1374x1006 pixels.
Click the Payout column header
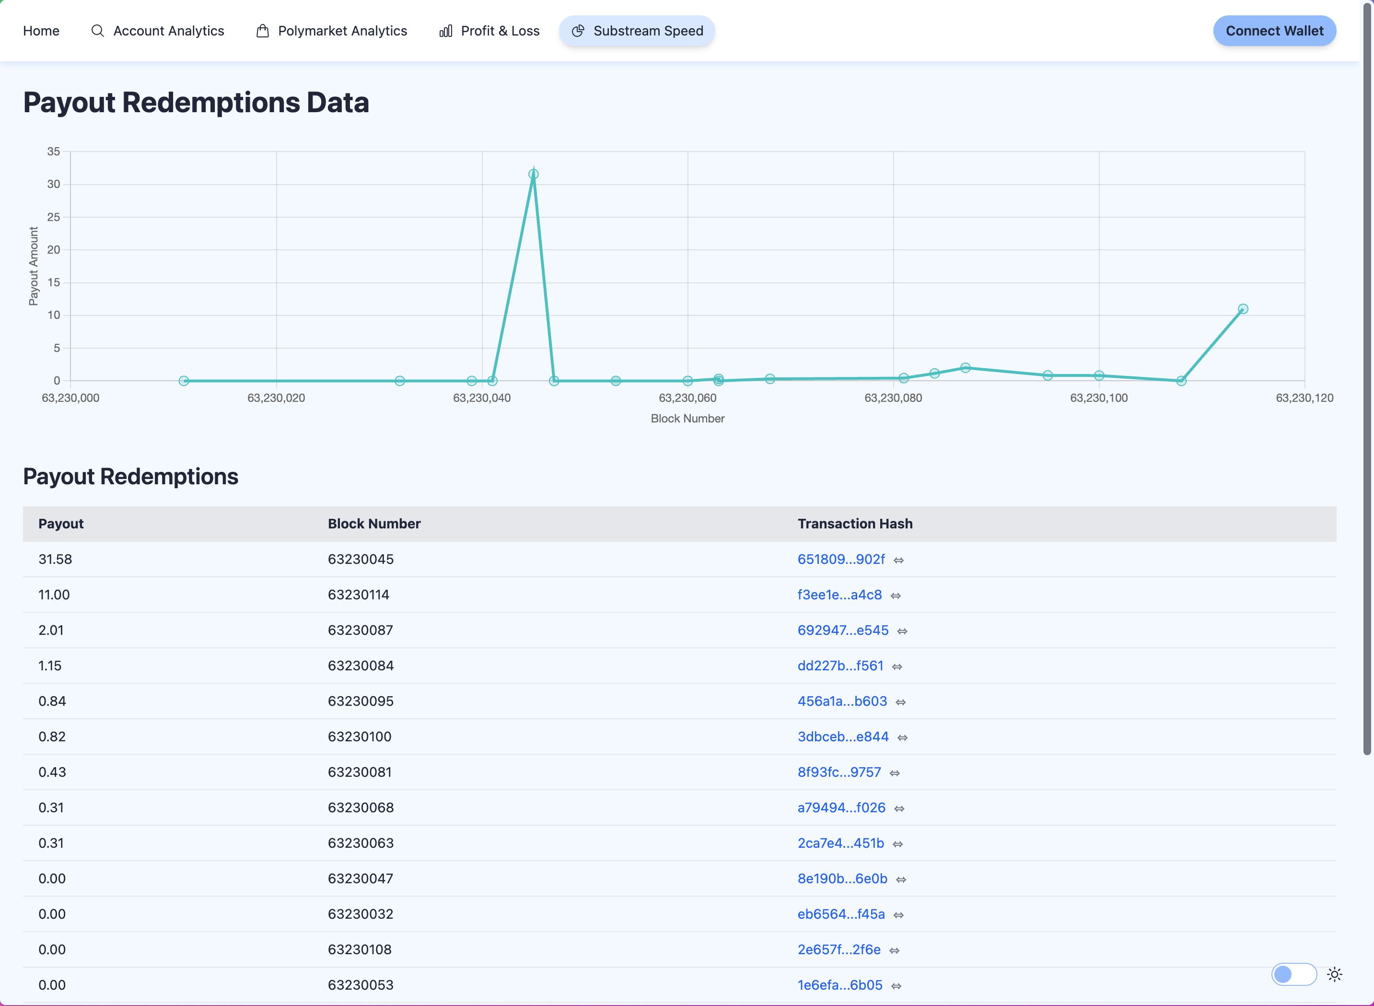pos(61,524)
